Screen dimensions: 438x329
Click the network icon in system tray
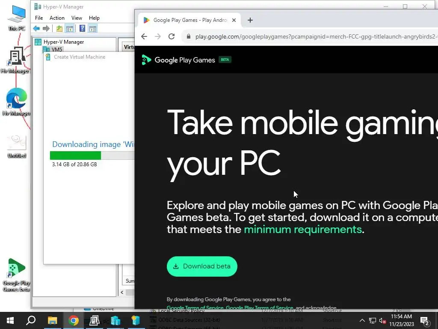click(373, 320)
